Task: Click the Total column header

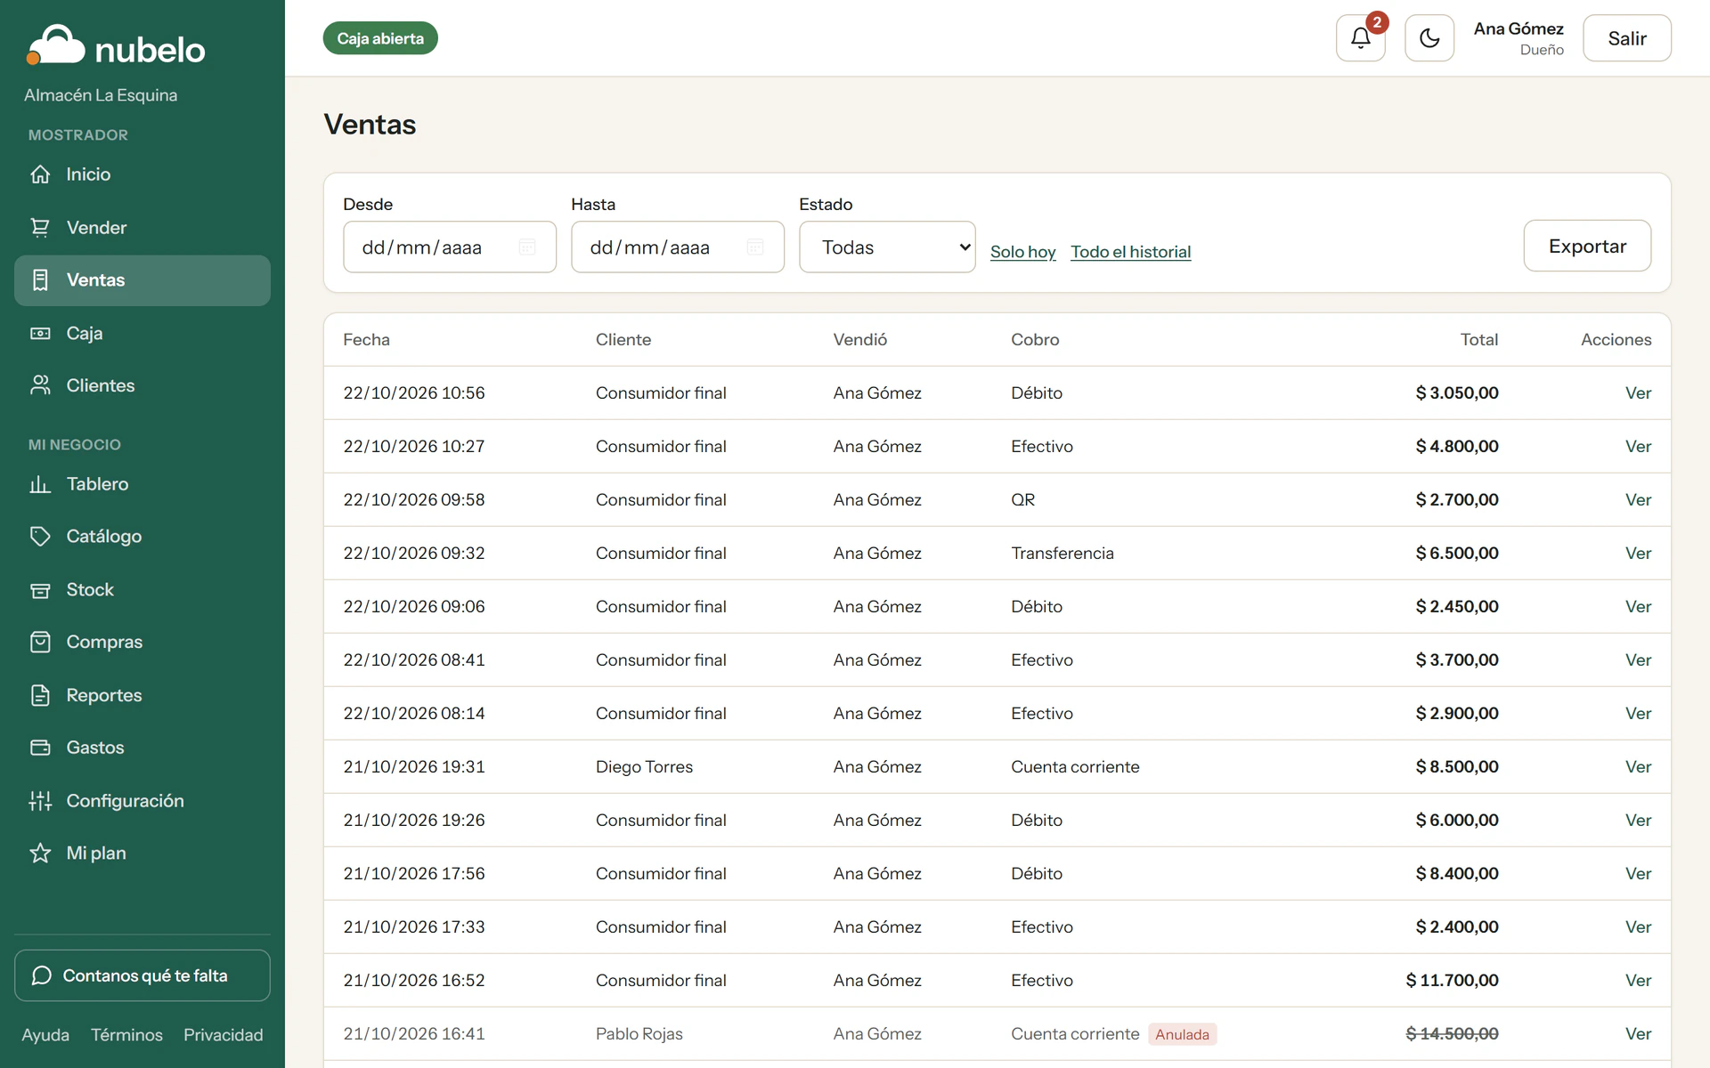Action: coord(1479,339)
